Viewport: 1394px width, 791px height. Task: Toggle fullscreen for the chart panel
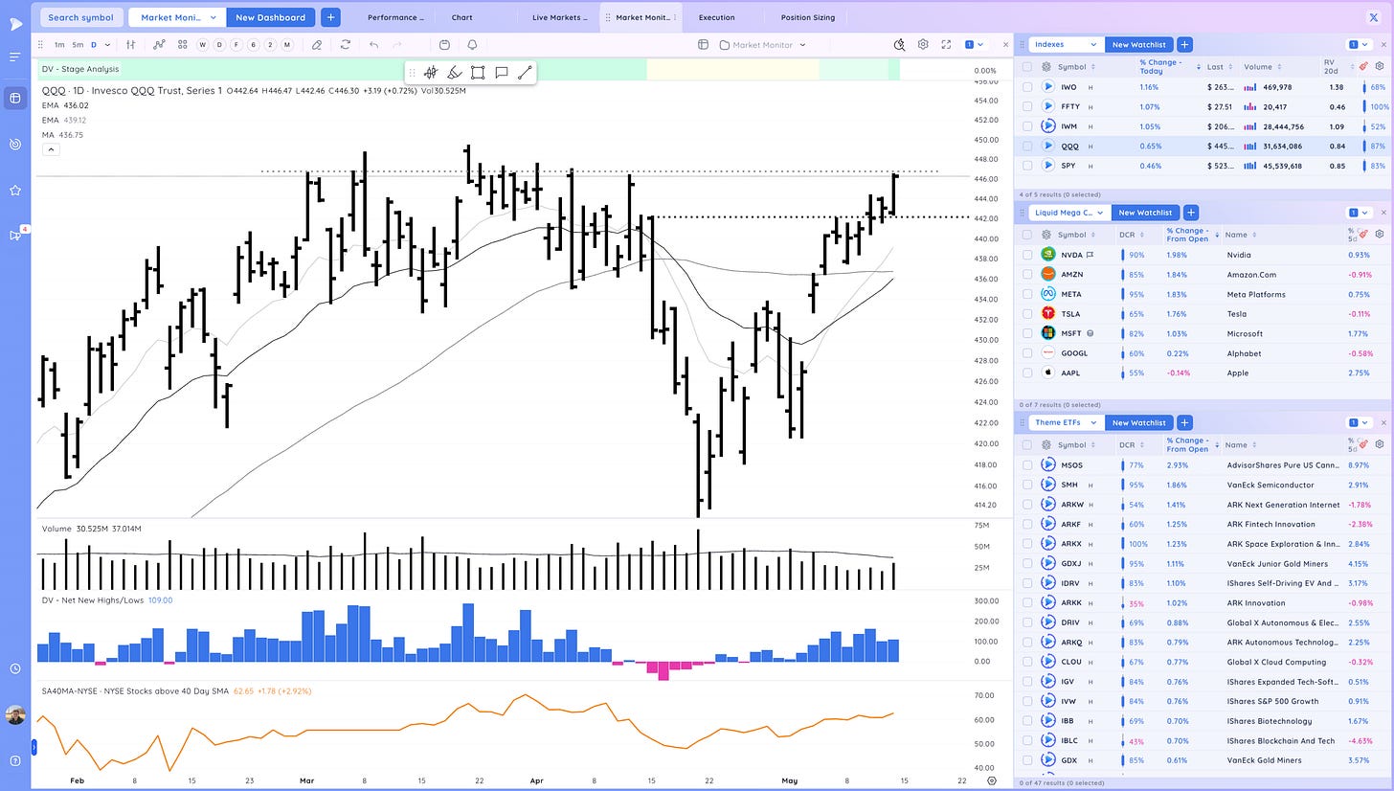click(x=946, y=44)
